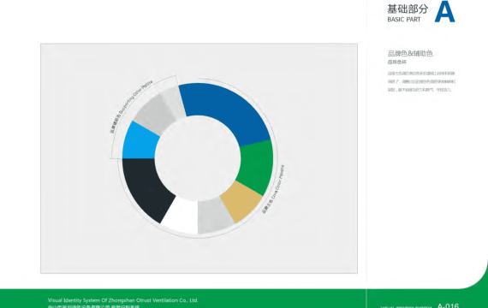Click the 基础部分 heading
The image size is (488, 308).
pos(408,9)
